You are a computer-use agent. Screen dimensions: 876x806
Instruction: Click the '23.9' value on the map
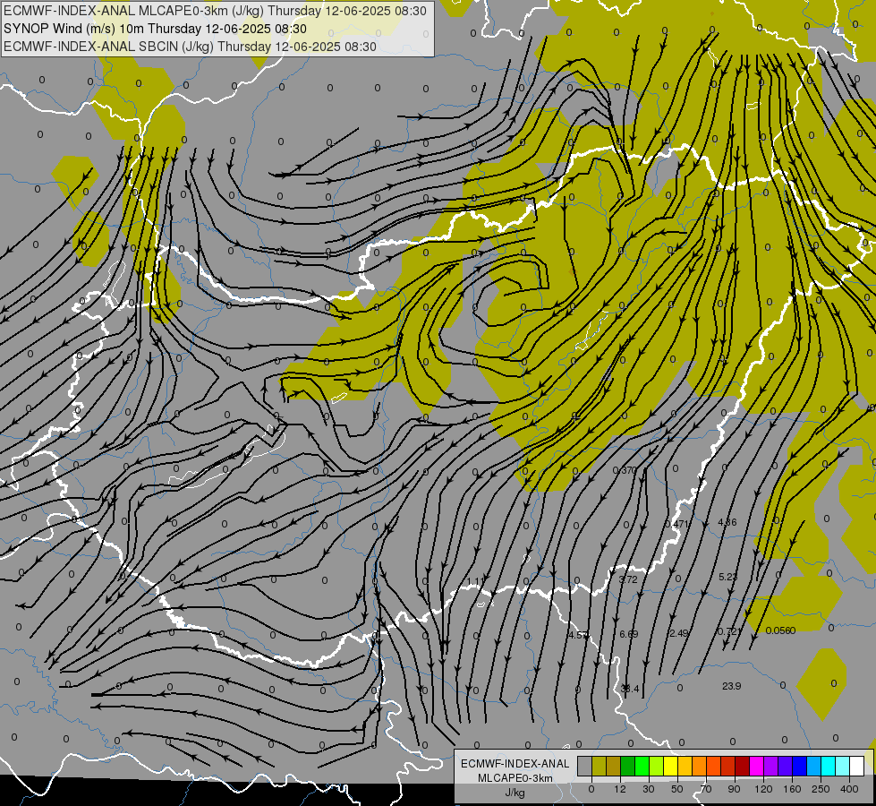[x=731, y=686]
